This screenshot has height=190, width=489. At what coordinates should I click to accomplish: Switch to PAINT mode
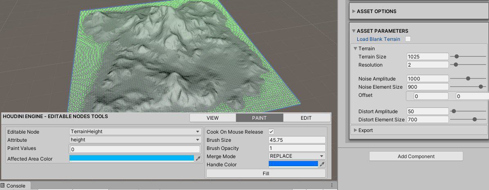259,118
